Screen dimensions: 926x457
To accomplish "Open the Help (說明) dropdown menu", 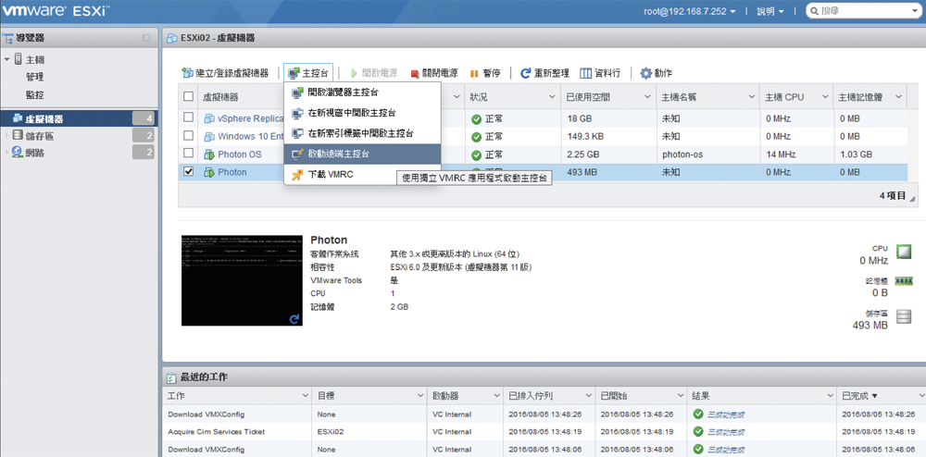I will (770, 11).
